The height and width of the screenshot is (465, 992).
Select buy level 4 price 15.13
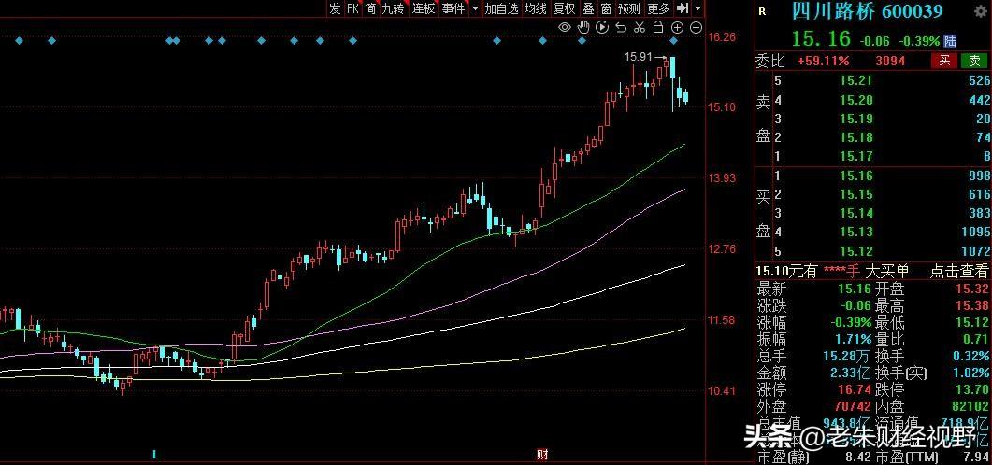(856, 232)
